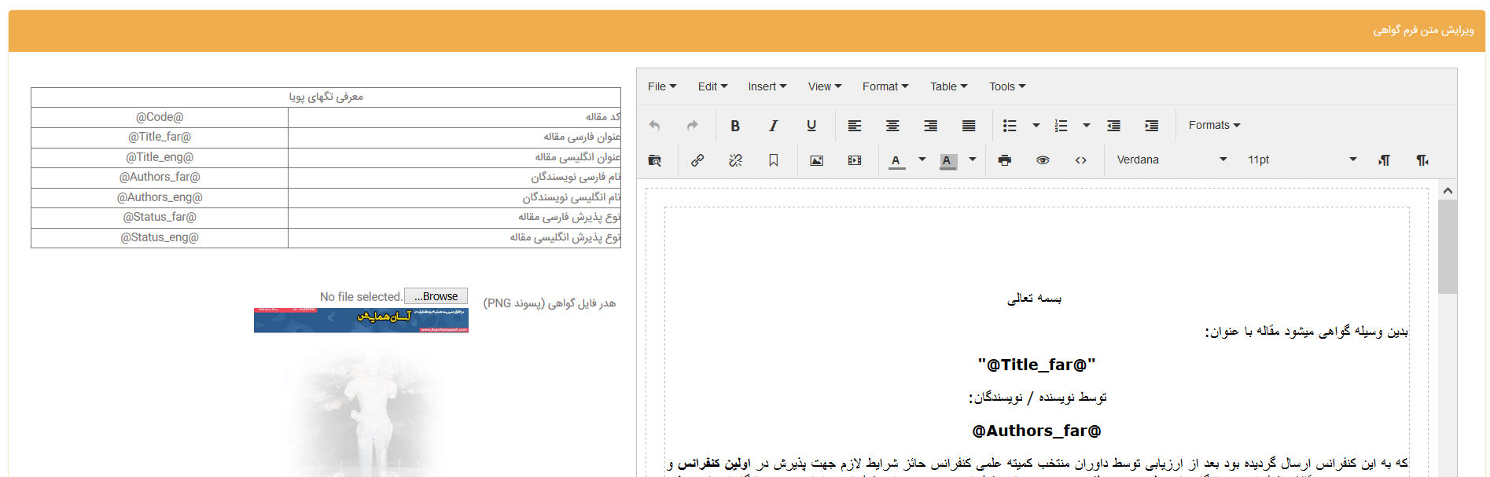Open the Insert menu
Image resolution: width=1490 pixels, height=477 pixels.
(767, 86)
